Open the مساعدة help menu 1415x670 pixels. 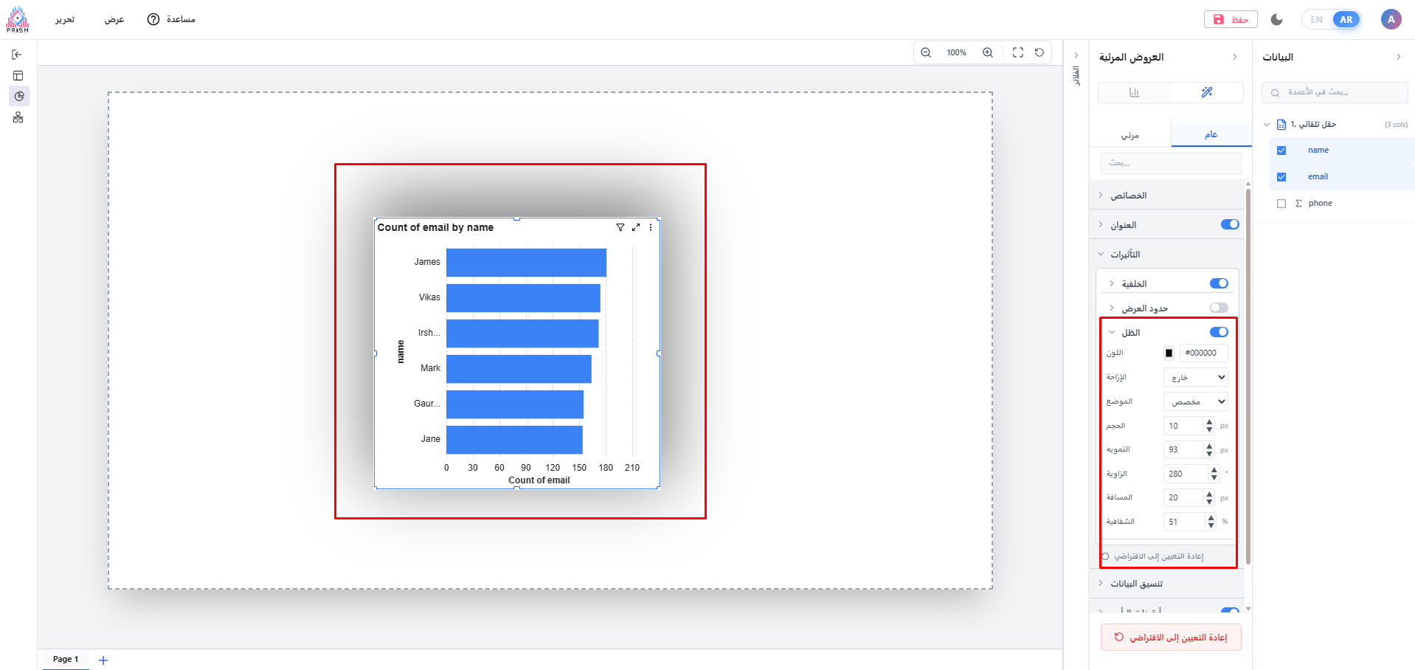pyautogui.click(x=172, y=19)
